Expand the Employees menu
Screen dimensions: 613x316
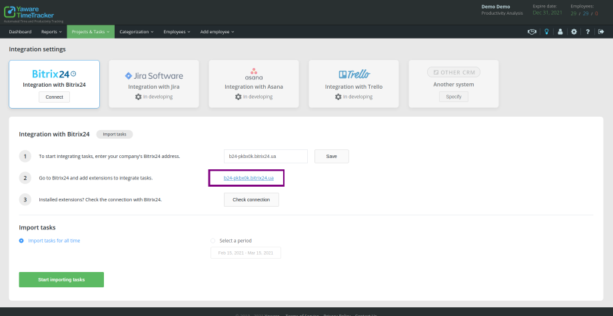click(177, 32)
